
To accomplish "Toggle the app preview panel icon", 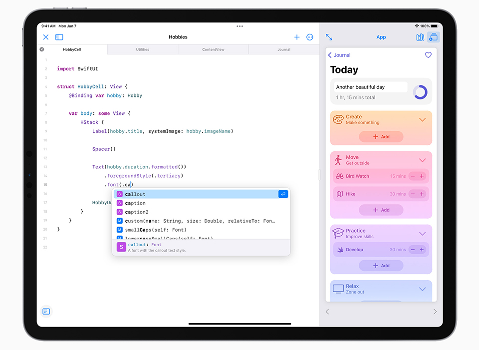I will [x=433, y=37].
